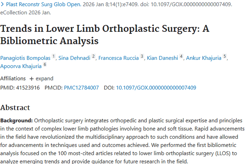The image size is (246, 164).
Task: Click the Abstract section heading
Action: [x=15, y=108]
